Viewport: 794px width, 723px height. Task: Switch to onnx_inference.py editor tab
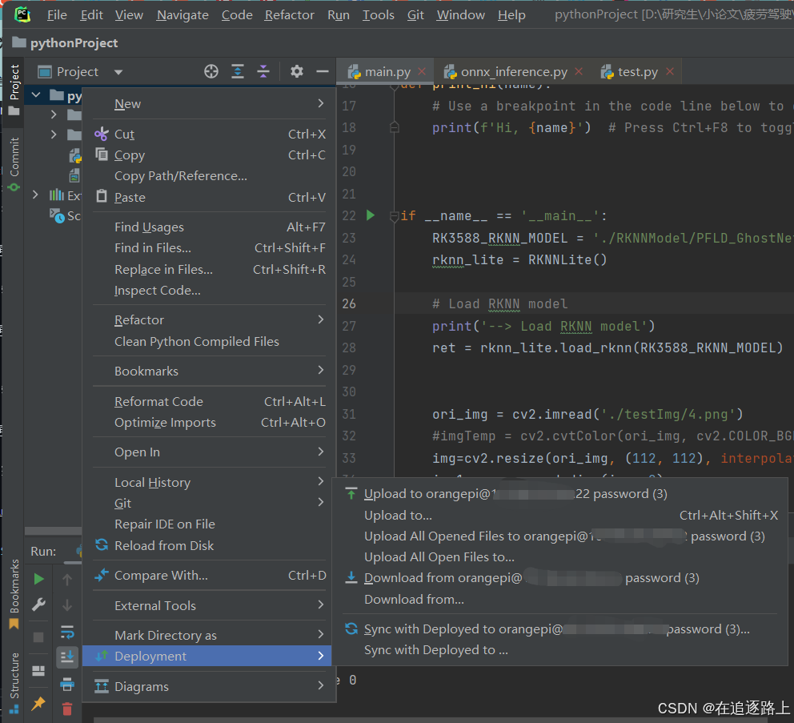point(514,72)
